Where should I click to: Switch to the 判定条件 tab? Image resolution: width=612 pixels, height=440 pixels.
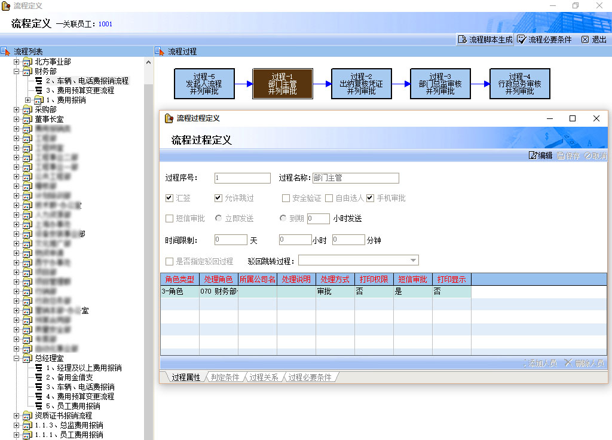point(225,377)
